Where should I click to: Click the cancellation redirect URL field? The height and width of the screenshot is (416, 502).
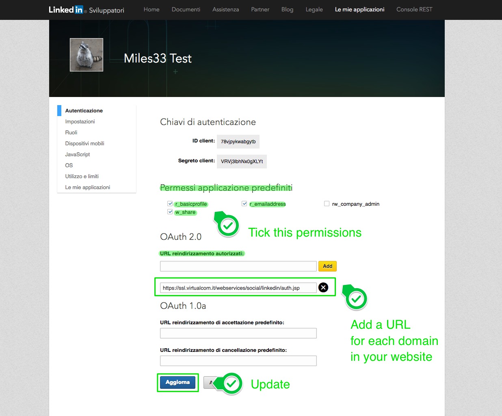coord(238,361)
